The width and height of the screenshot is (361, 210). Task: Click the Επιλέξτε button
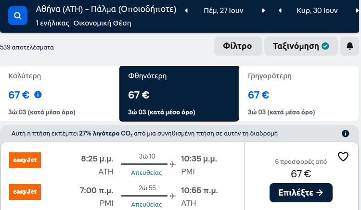301,193
